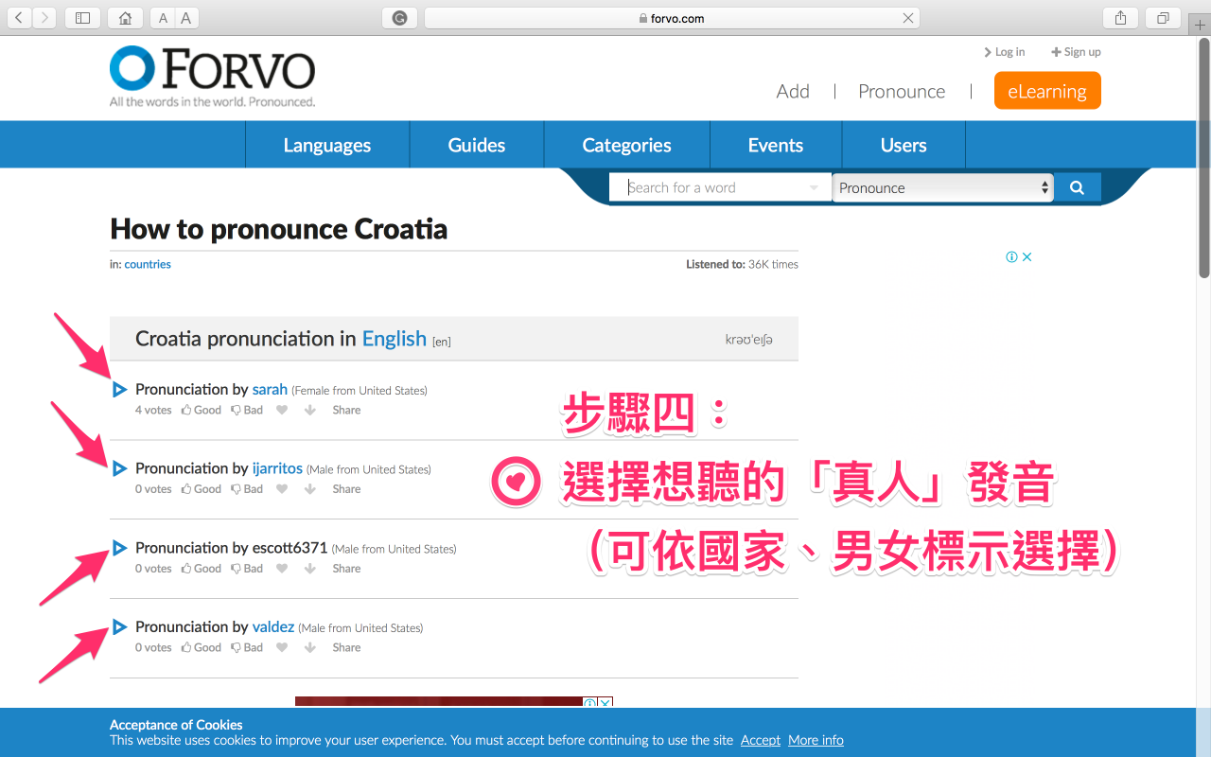Vote Good on sarah's pronunciation
This screenshot has height=757, width=1211.
(202, 411)
